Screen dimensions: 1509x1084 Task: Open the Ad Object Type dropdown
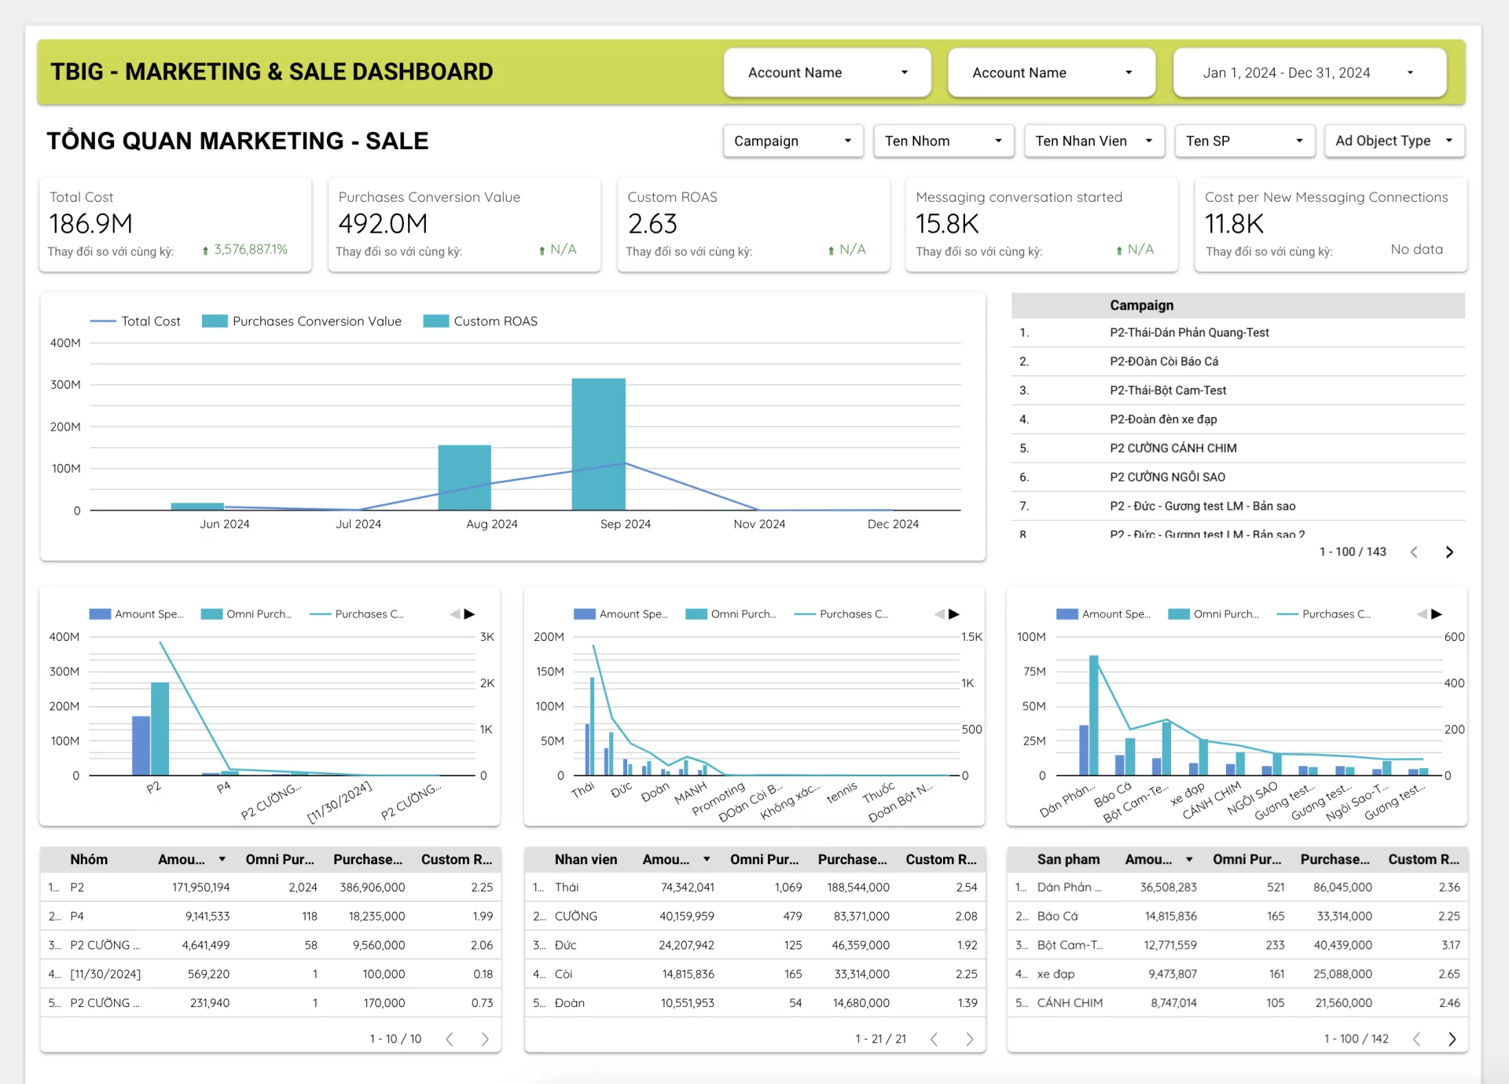tap(1394, 141)
